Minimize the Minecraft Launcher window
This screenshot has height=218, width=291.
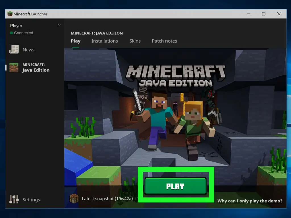[249, 14]
